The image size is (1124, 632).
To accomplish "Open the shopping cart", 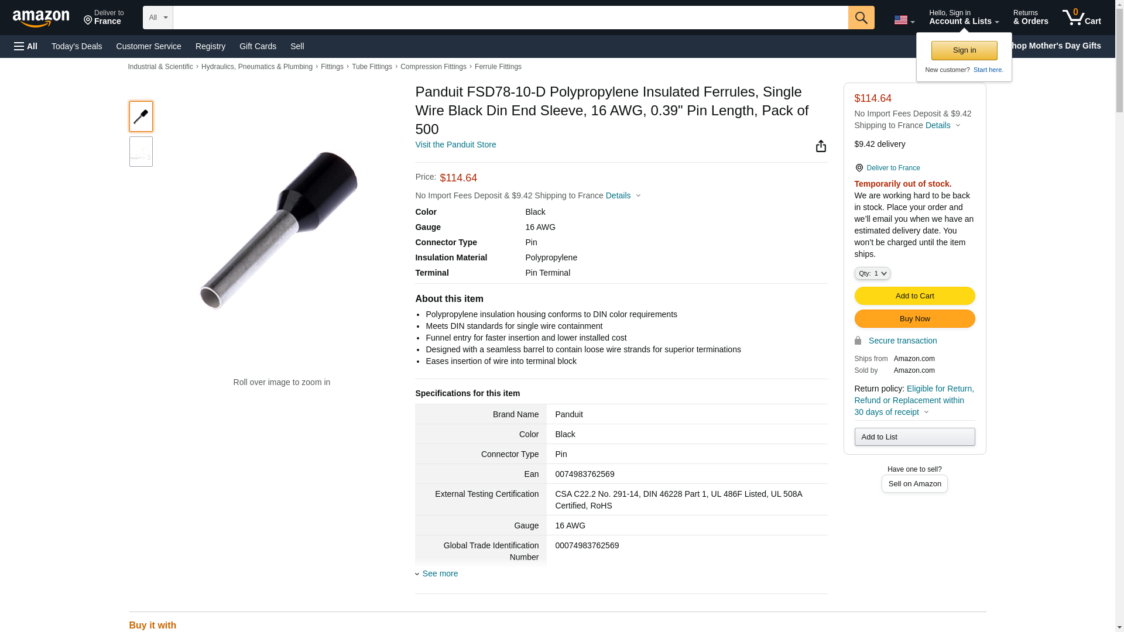I will [1081, 18].
